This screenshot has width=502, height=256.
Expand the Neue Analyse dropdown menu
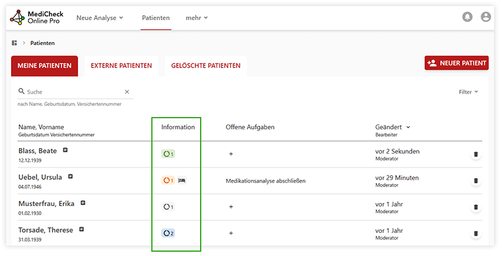tap(99, 18)
